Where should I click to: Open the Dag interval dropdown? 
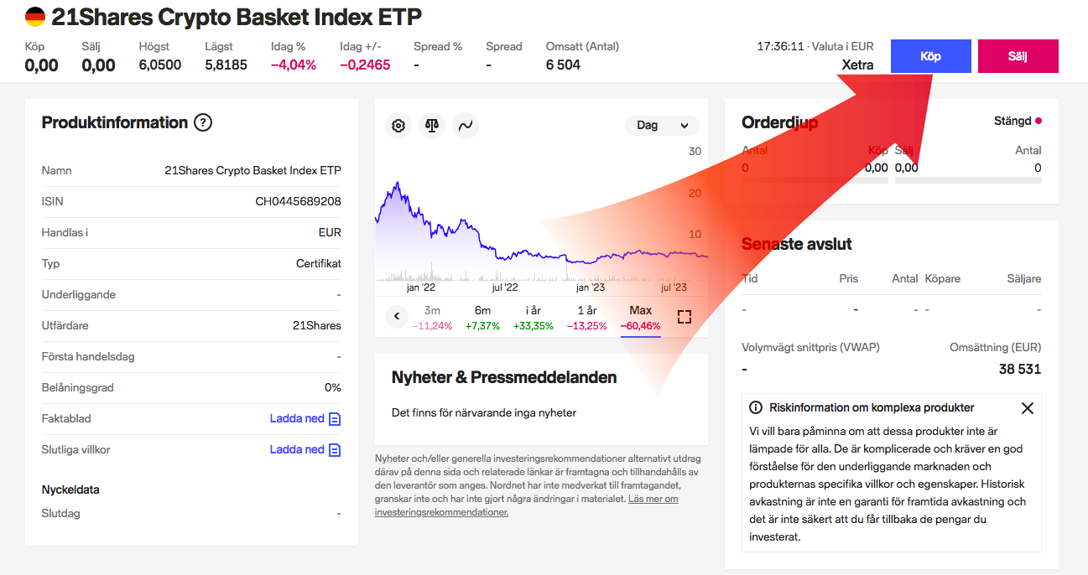coord(662,126)
